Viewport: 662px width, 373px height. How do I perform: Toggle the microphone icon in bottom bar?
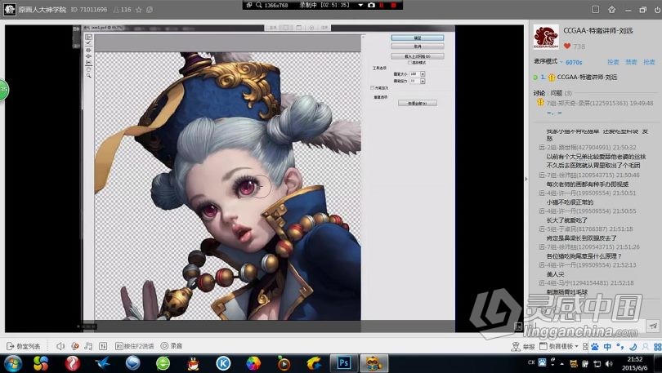click(74, 346)
